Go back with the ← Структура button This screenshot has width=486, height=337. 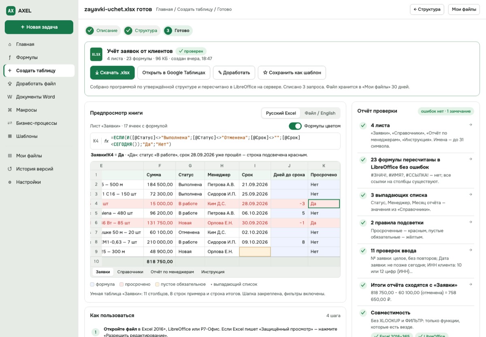point(427,9)
